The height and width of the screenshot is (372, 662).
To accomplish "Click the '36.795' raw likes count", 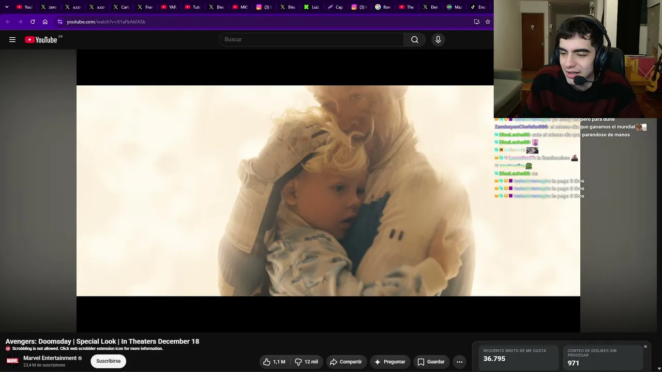I will pyautogui.click(x=494, y=359).
